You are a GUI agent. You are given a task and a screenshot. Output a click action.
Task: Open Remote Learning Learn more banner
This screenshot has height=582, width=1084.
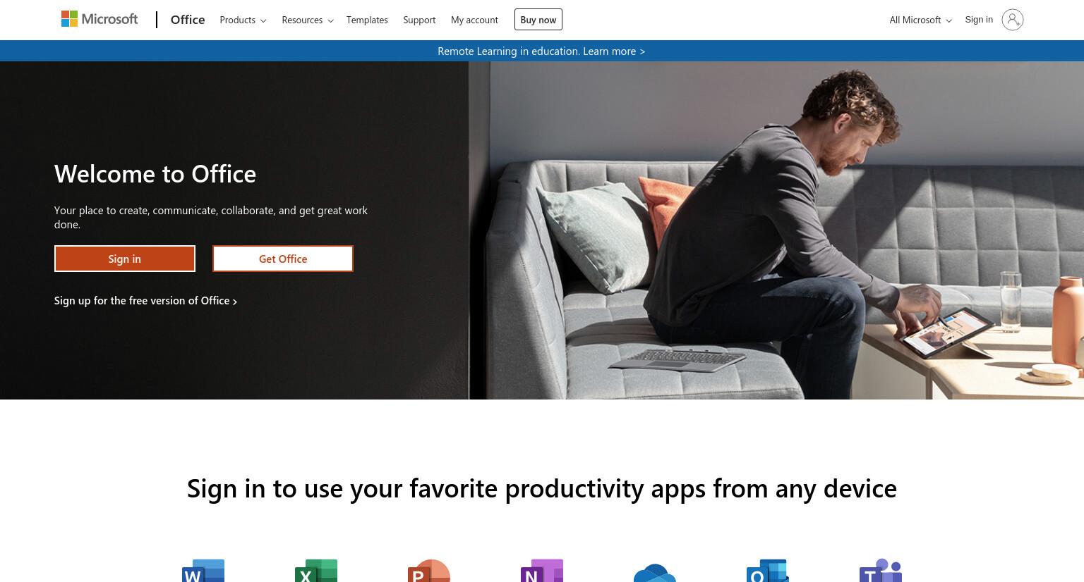pos(541,51)
